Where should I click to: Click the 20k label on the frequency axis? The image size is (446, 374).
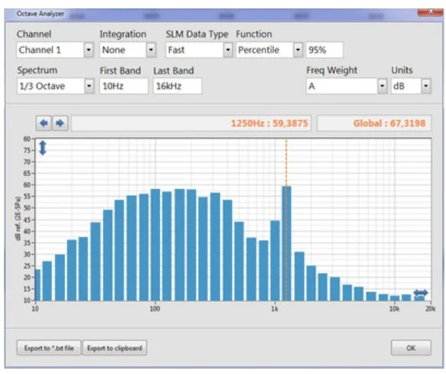(430, 308)
